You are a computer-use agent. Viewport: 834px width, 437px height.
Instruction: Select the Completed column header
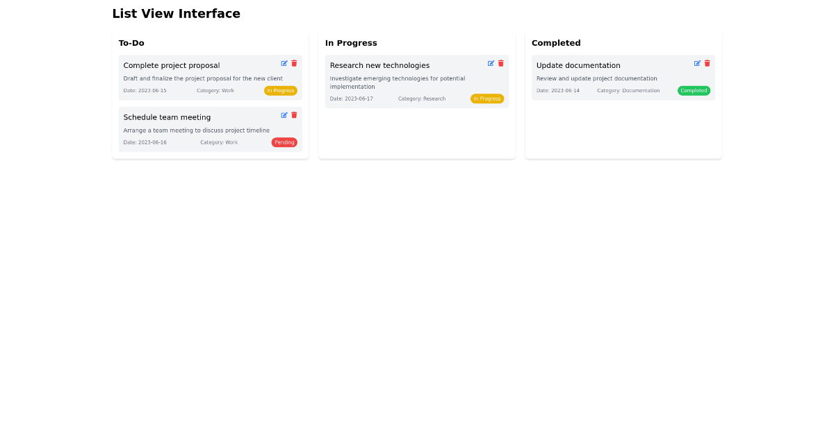[x=556, y=42]
